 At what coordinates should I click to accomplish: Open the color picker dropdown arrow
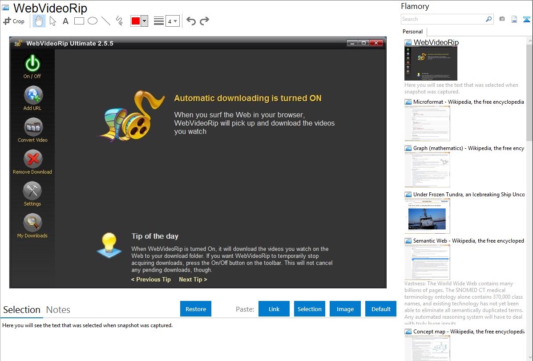(x=145, y=21)
